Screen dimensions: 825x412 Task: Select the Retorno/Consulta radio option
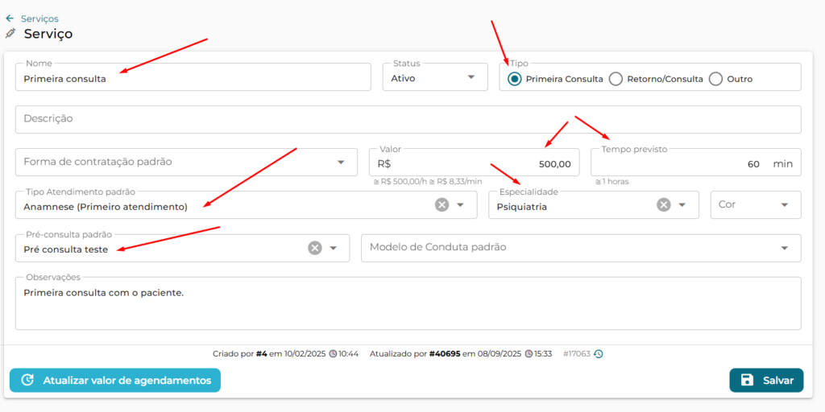tap(616, 80)
